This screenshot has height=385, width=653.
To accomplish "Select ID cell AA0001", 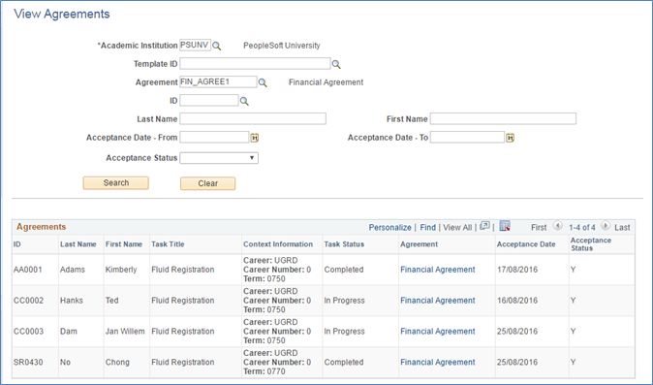I will click(27, 270).
